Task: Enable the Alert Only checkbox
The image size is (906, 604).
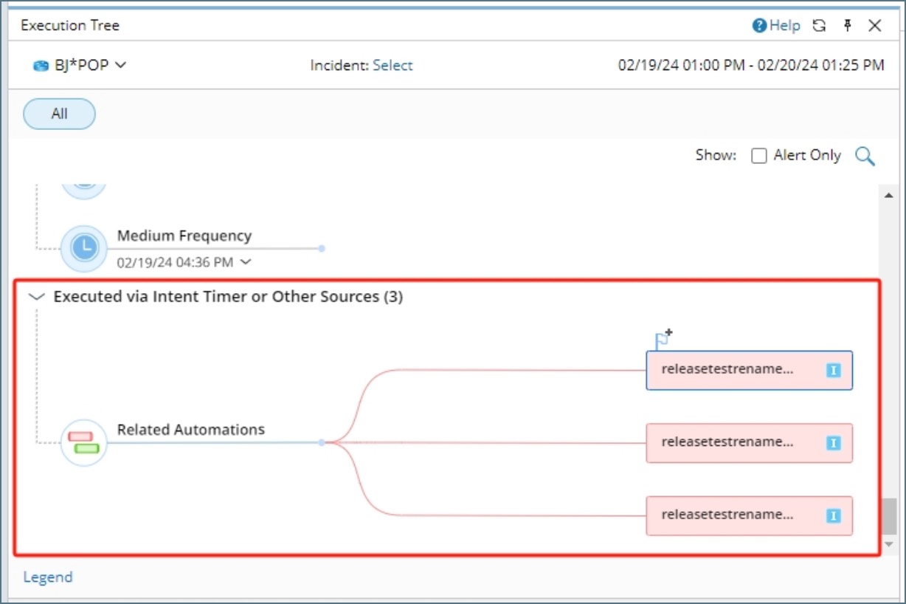Action: point(759,156)
